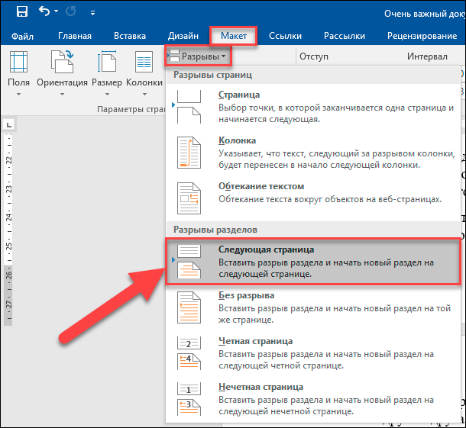Toggle the Разрывы breaks dropdown button
The height and width of the screenshot is (428, 466).
[x=198, y=56]
